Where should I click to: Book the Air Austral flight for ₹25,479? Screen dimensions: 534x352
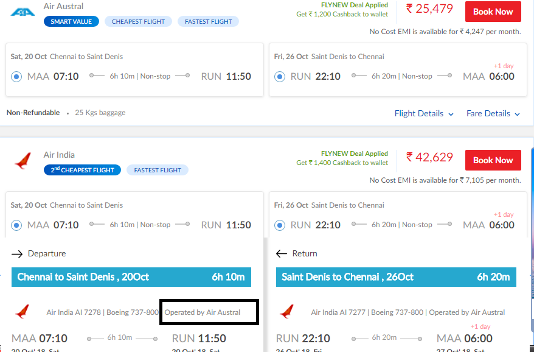coord(493,12)
